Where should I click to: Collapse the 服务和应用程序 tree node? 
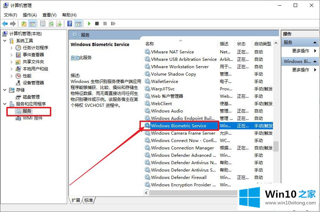click(x=5, y=104)
